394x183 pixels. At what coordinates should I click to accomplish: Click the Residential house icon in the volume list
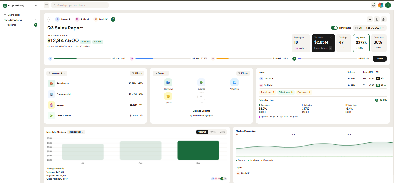[51, 83]
